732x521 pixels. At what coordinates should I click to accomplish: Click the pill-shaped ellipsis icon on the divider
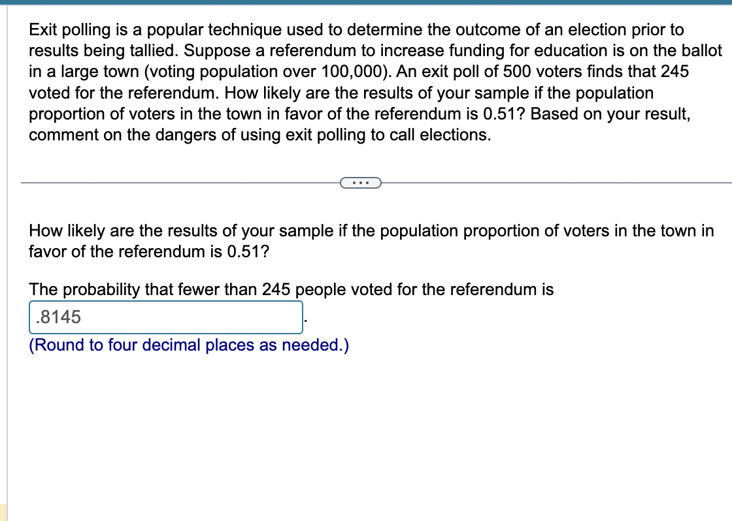360,182
